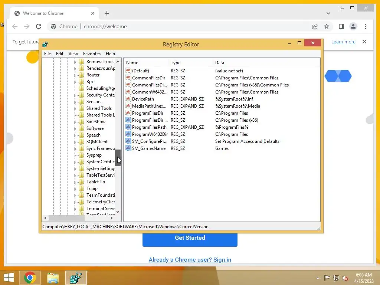Viewport: 380px width, 285px height.
Task: Click the Router folder icon
Action: click(x=82, y=75)
